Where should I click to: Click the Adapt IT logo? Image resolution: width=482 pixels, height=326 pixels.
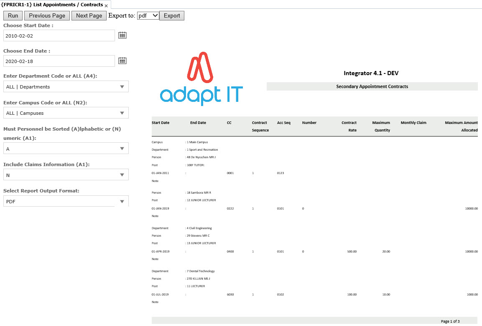201,78
